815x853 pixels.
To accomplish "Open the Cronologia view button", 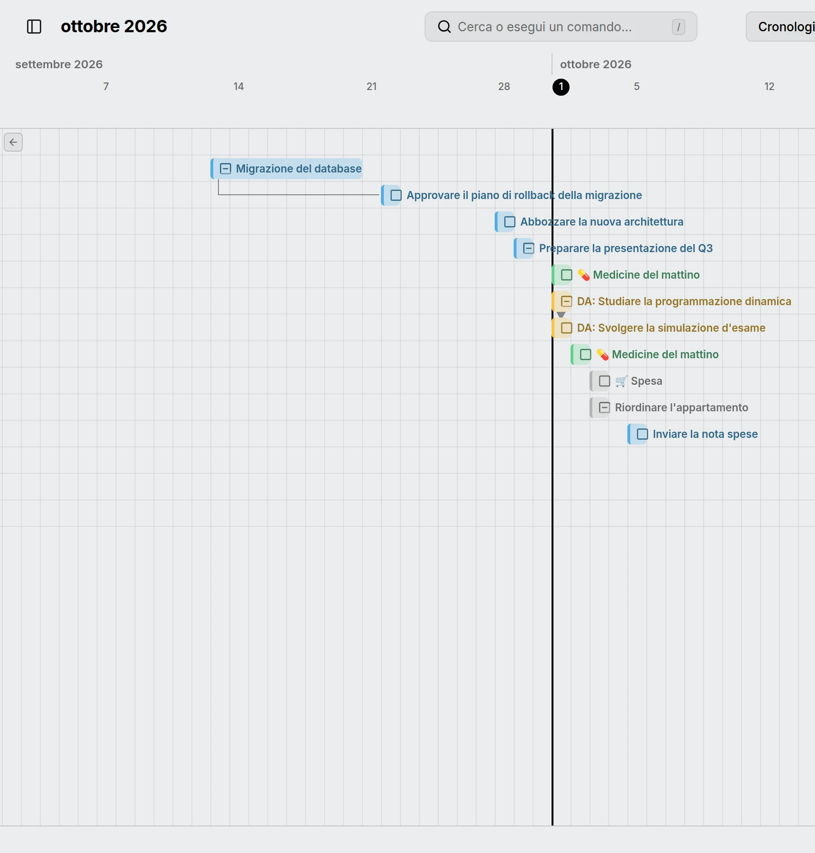I will pos(781,27).
